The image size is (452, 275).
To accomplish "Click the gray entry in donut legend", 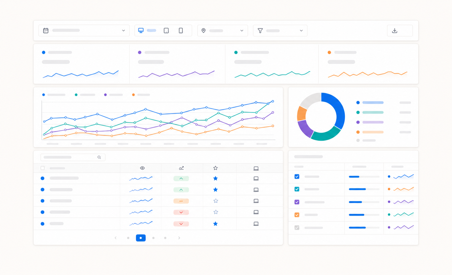I will click(x=366, y=140).
